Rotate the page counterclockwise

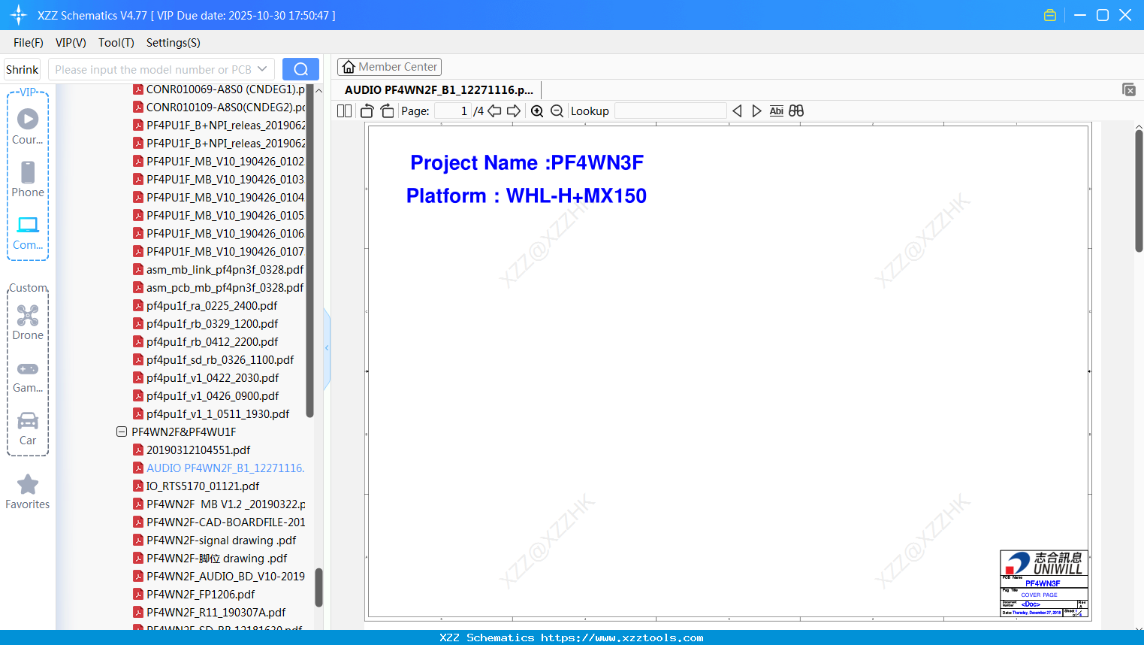(367, 111)
